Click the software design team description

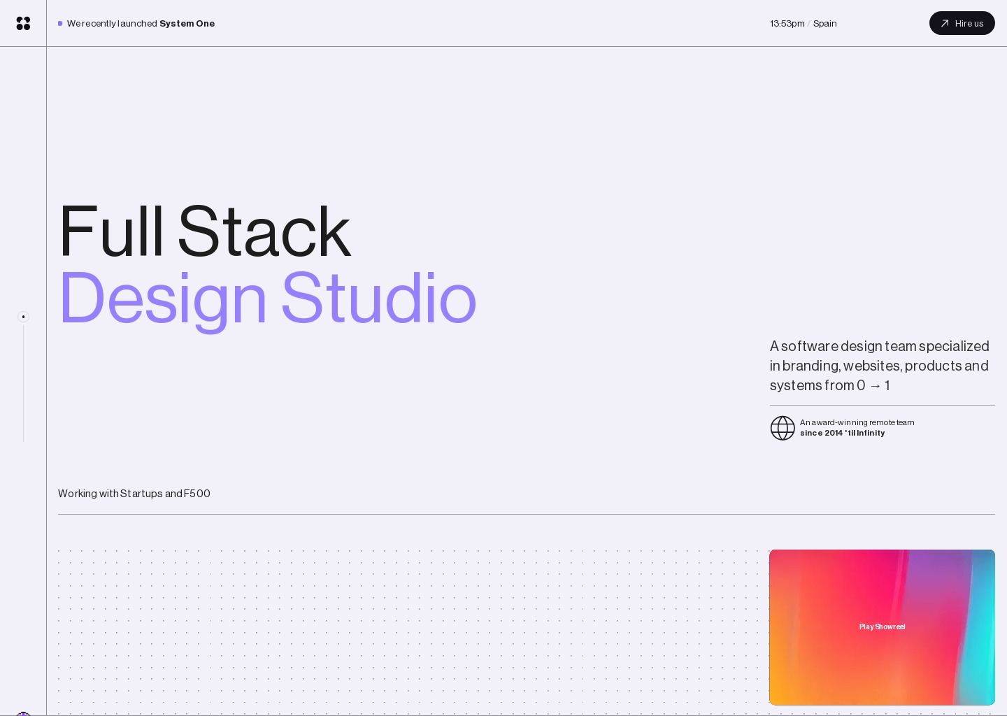pyautogui.click(x=880, y=366)
